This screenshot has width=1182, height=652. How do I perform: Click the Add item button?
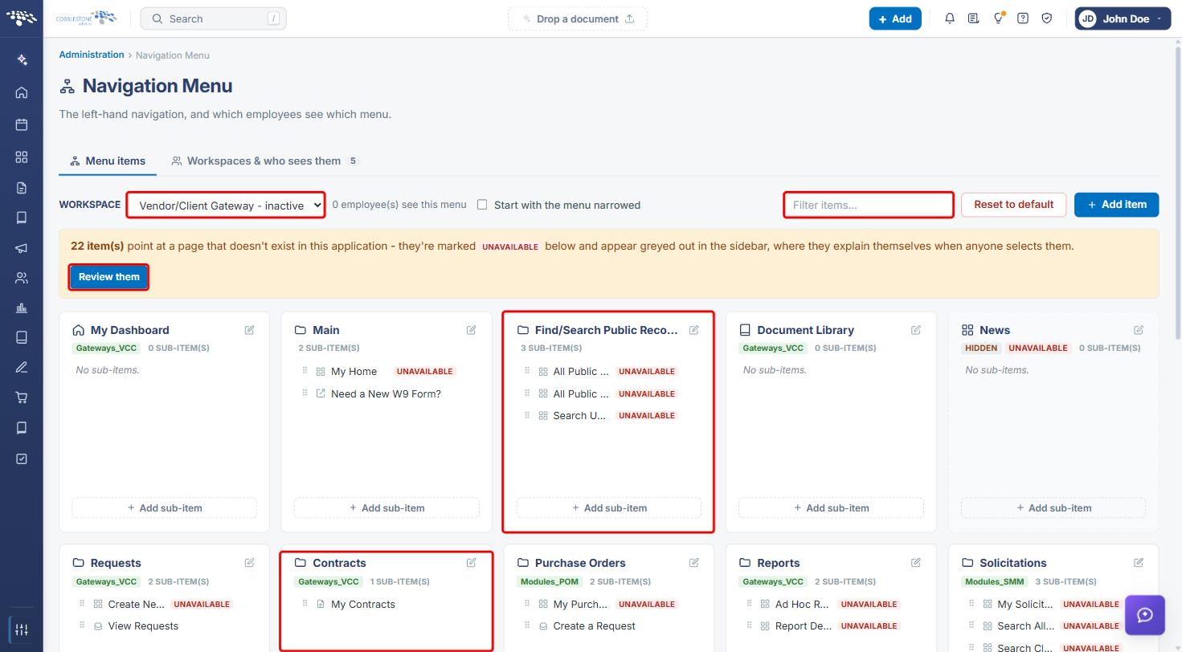1116,205
